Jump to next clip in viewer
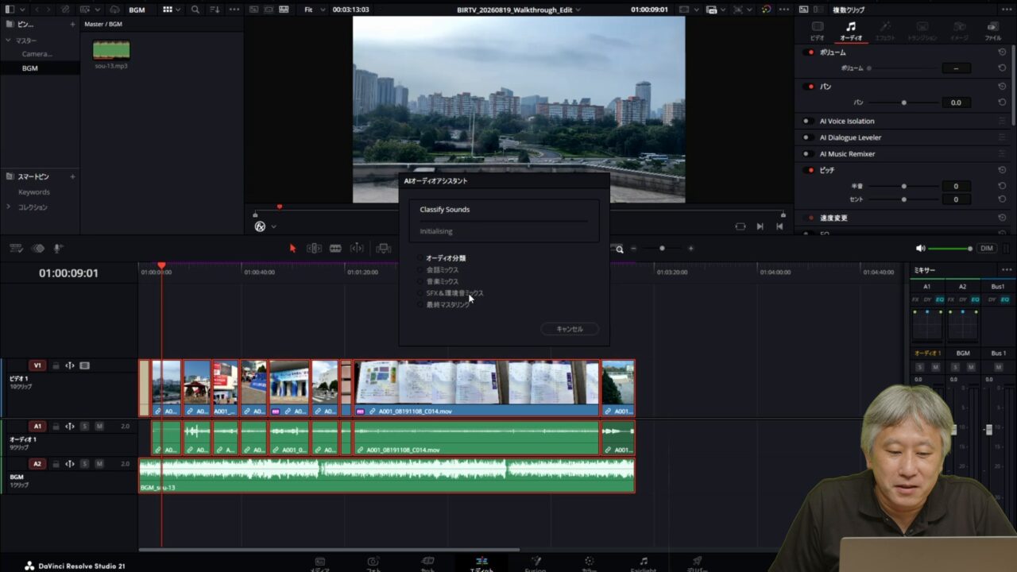1017x572 pixels. coord(760,226)
